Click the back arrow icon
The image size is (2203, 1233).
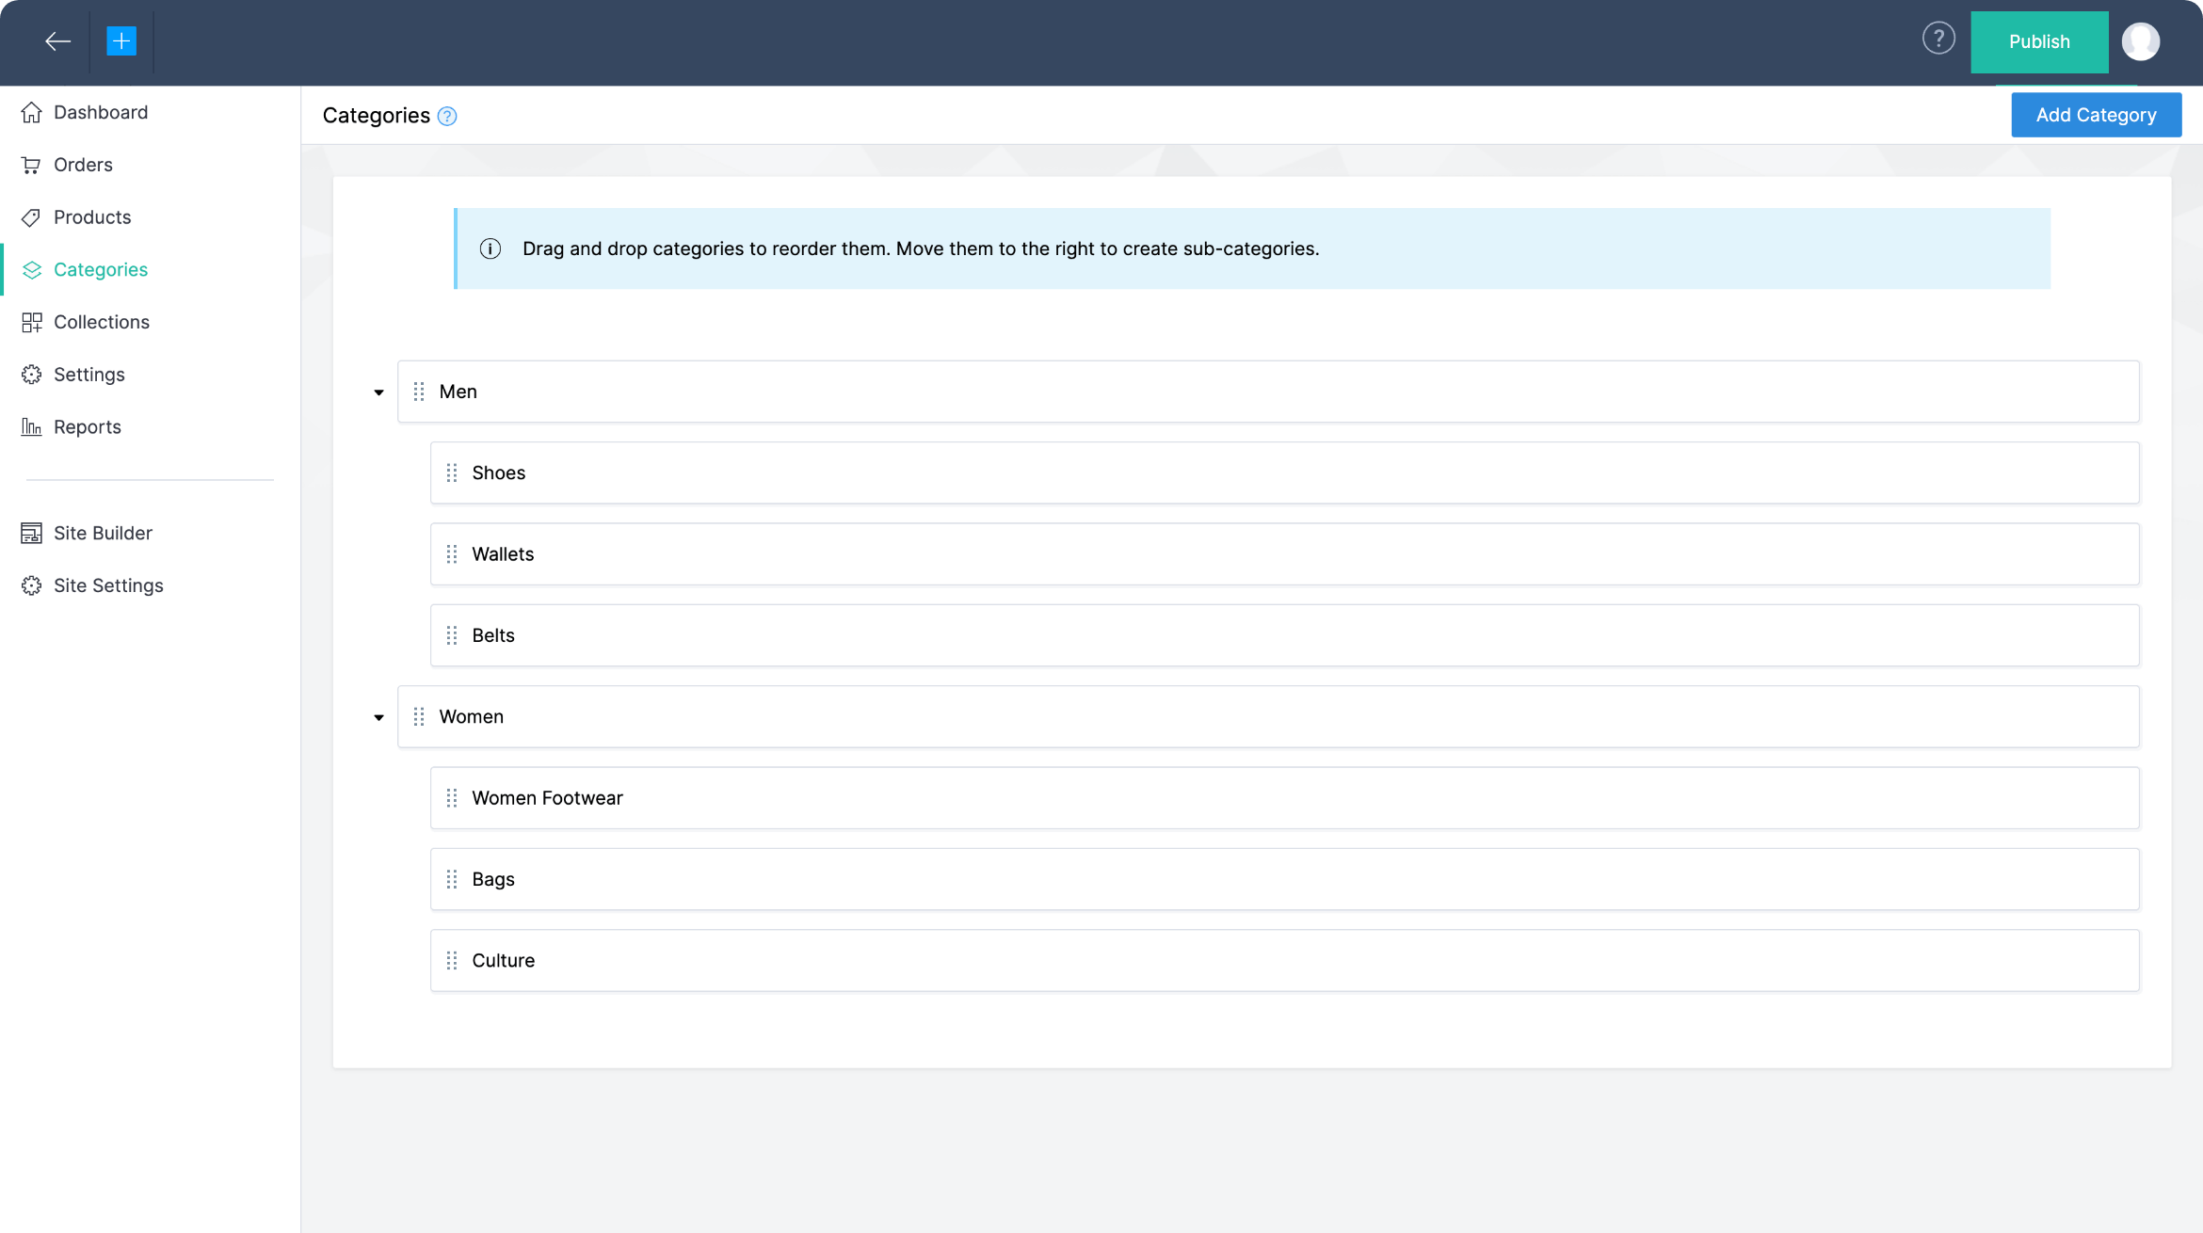[57, 41]
